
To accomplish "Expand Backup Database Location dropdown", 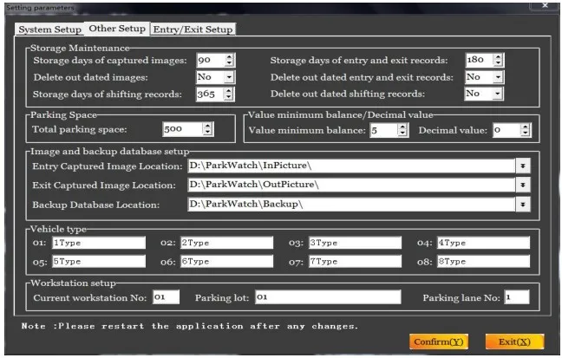I will [x=523, y=204].
